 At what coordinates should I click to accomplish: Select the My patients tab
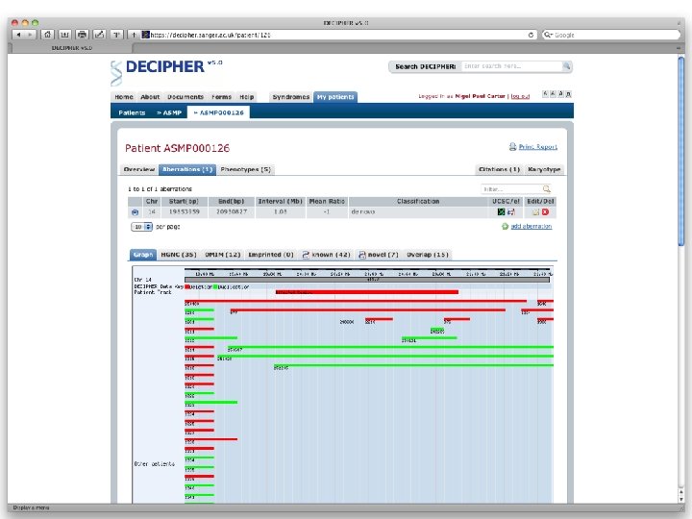335,97
